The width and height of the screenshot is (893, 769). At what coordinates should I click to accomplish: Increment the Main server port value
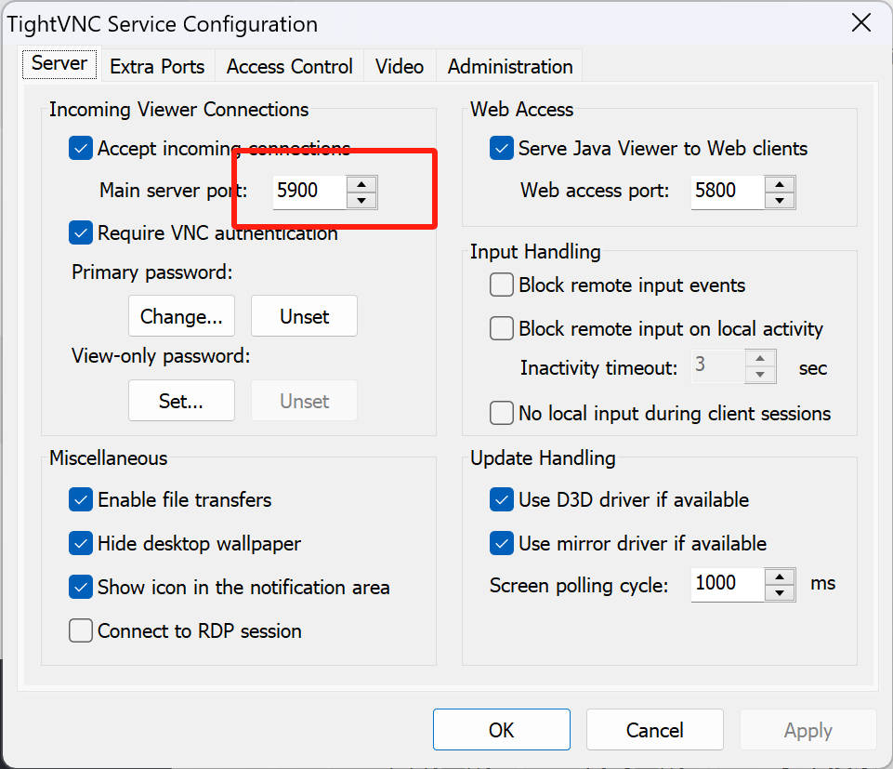click(x=361, y=184)
